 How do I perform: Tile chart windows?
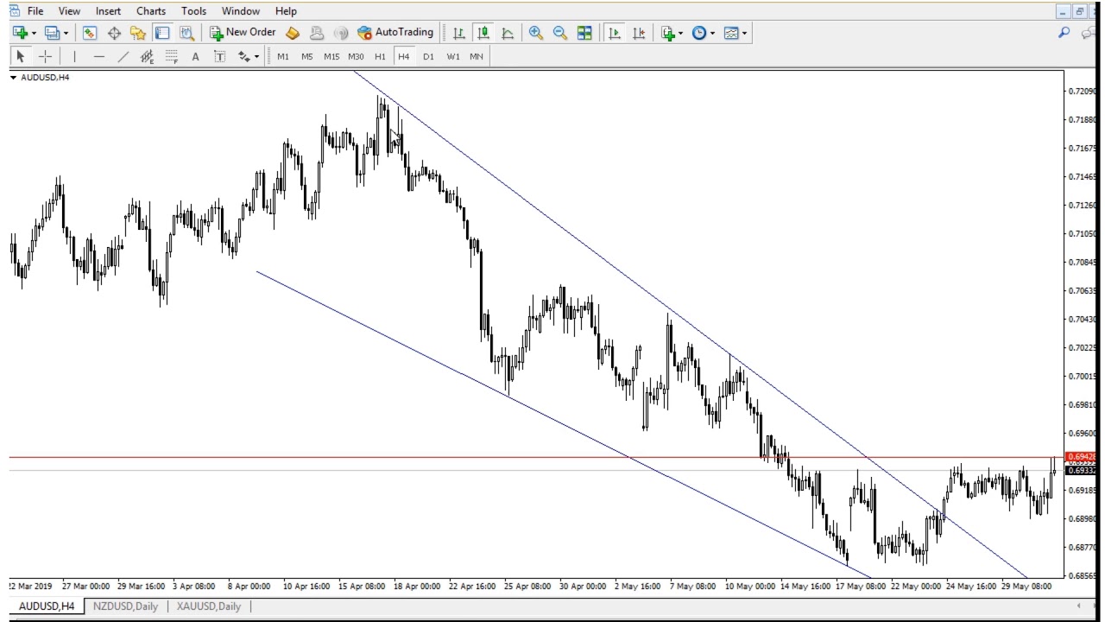pos(584,33)
